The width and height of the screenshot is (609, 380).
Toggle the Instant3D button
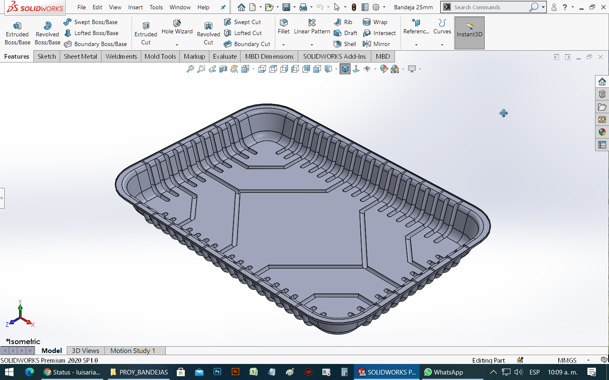tap(469, 33)
